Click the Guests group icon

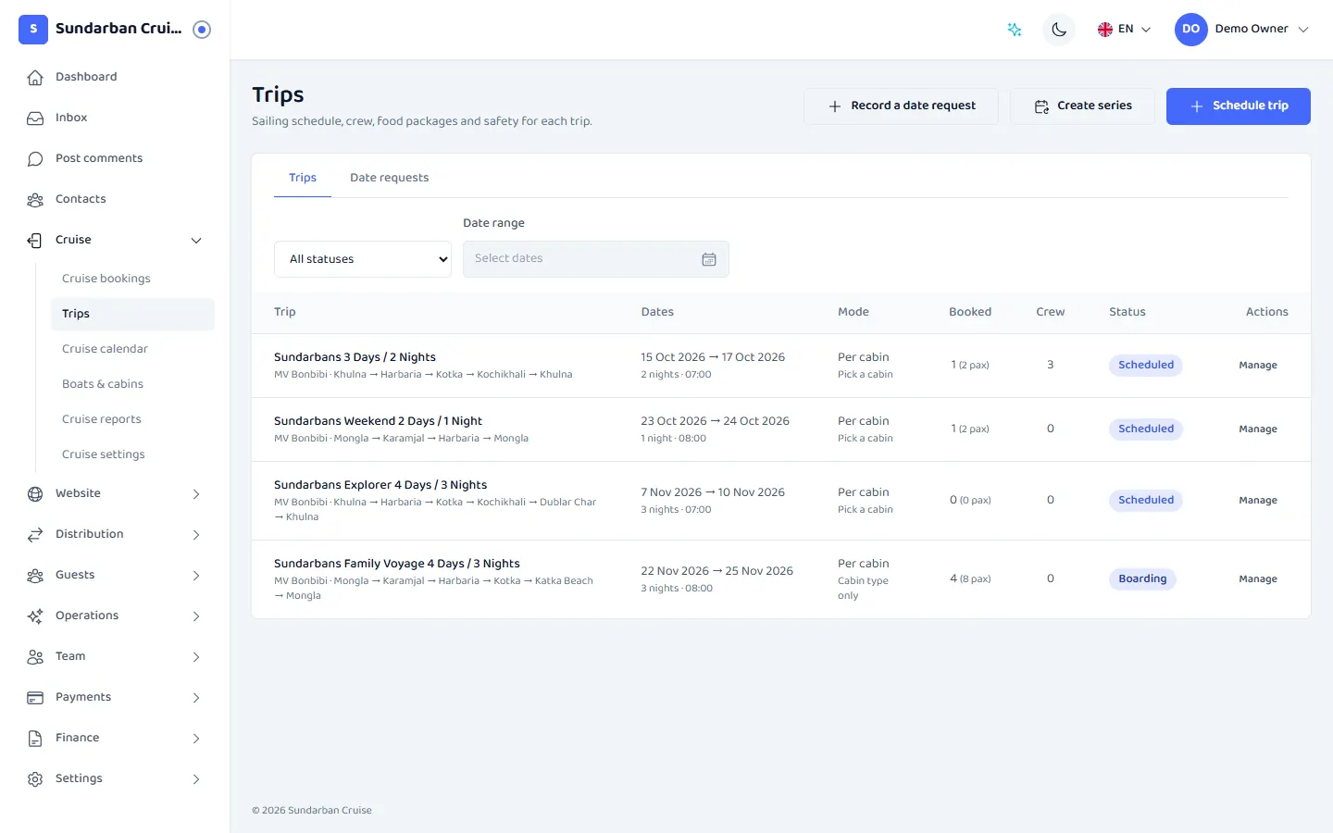click(x=35, y=575)
